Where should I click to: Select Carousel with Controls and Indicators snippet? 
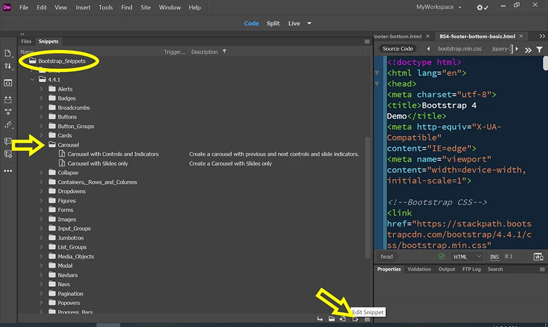point(113,154)
